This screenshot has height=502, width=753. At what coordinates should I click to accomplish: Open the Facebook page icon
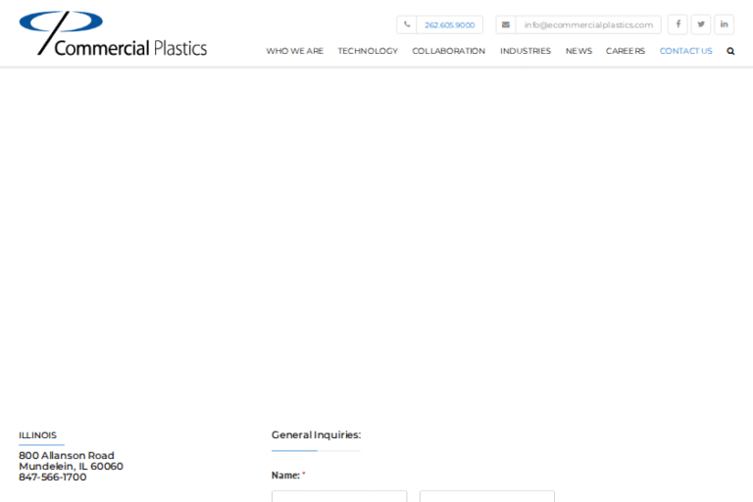[x=678, y=25]
